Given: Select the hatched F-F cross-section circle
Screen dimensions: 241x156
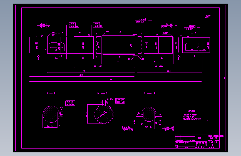Looking at the screenshot, I should click(x=149, y=114).
